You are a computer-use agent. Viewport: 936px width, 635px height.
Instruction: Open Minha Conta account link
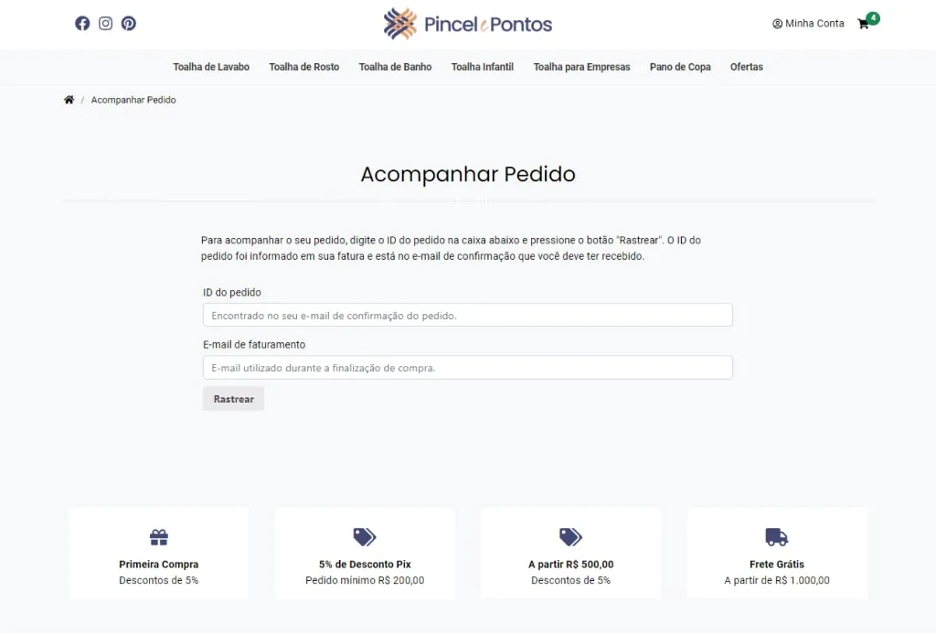pyautogui.click(x=808, y=23)
